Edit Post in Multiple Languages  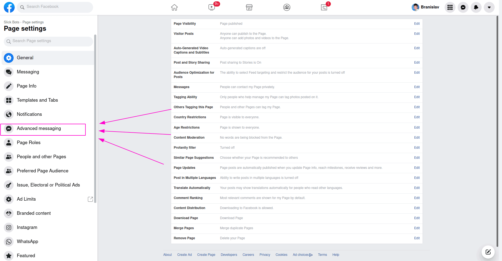417,178
